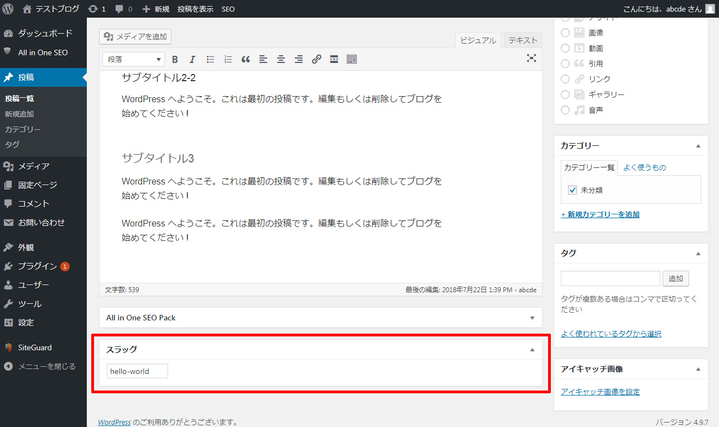This screenshot has width=719, height=427.
Task: Open the 段落 paragraph format dropdown
Action: pyautogui.click(x=134, y=60)
